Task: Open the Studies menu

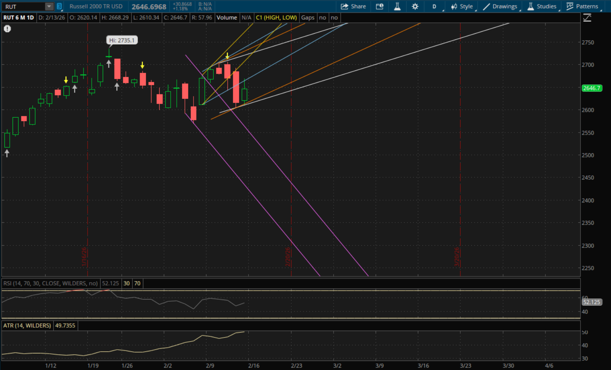Action: 542,7
